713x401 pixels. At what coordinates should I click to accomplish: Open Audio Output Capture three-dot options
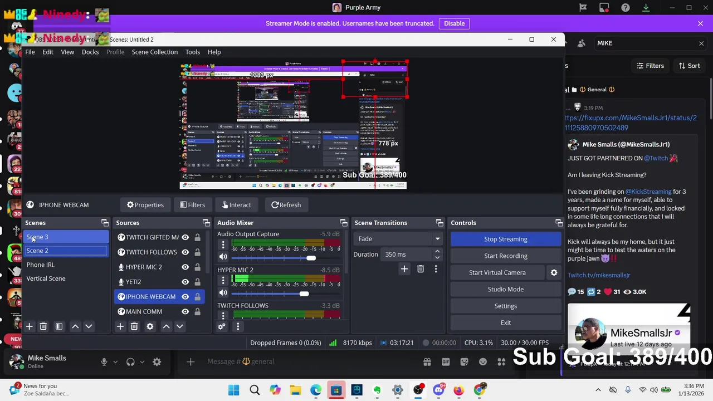(x=223, y=244)
